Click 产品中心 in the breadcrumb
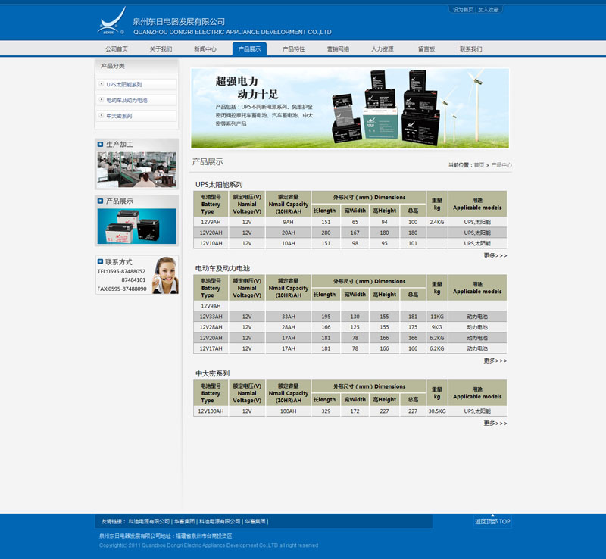The height and width of the screenshot is (559, 606). [501, 165]
